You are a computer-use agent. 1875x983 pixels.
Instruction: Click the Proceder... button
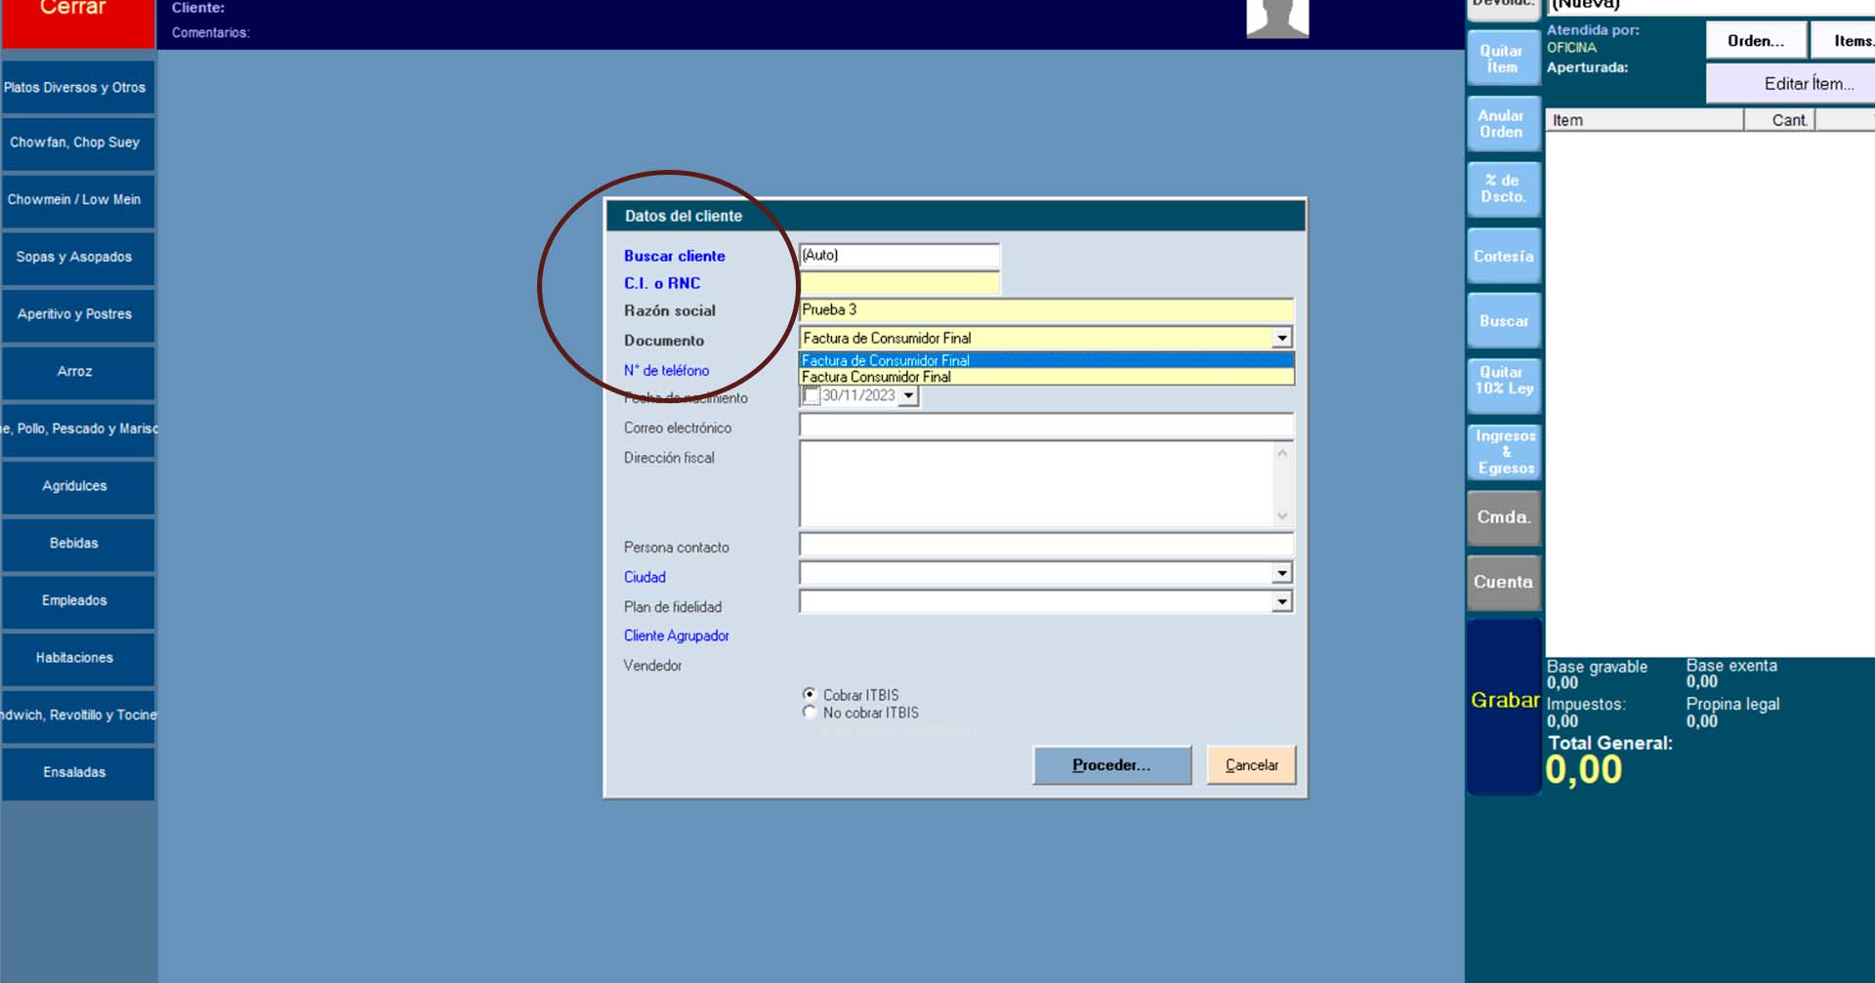coord(1111,765)
